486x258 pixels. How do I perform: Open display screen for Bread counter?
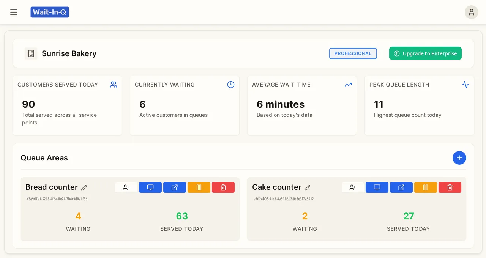point(150,187)
